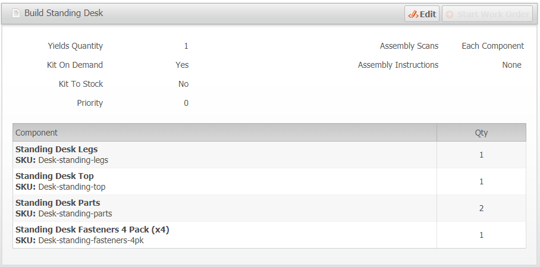
Task: Click the Assembly Instructions value None
Action: (511, 65)
